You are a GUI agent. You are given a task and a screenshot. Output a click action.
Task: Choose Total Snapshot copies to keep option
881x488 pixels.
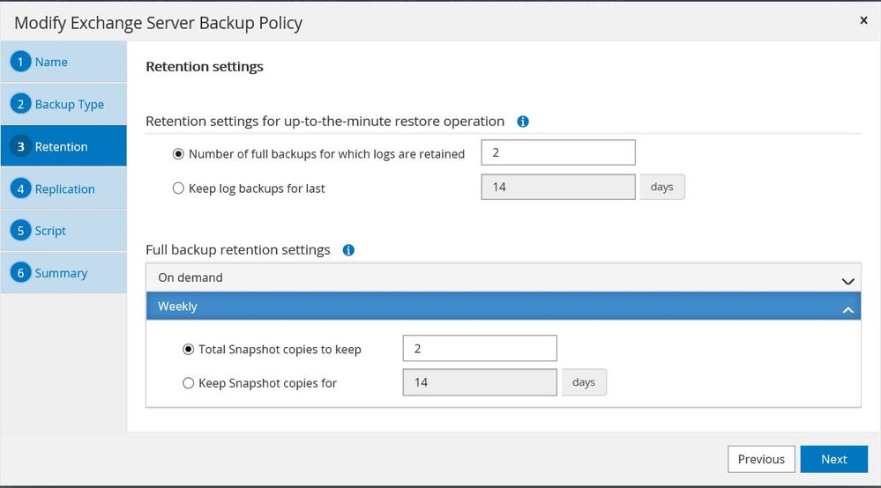point(189,349)
